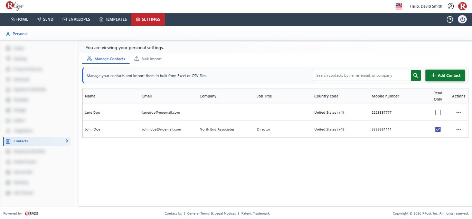
Task: Click janedoe@noemail.com email cell
Action: click(161, 113)
